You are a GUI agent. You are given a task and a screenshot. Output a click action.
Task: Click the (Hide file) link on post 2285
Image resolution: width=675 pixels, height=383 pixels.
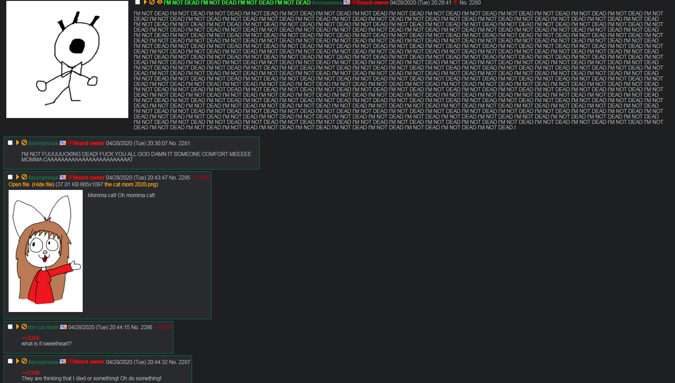[x=43, y=184]
